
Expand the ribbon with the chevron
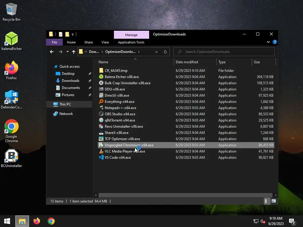pos(268,42)
